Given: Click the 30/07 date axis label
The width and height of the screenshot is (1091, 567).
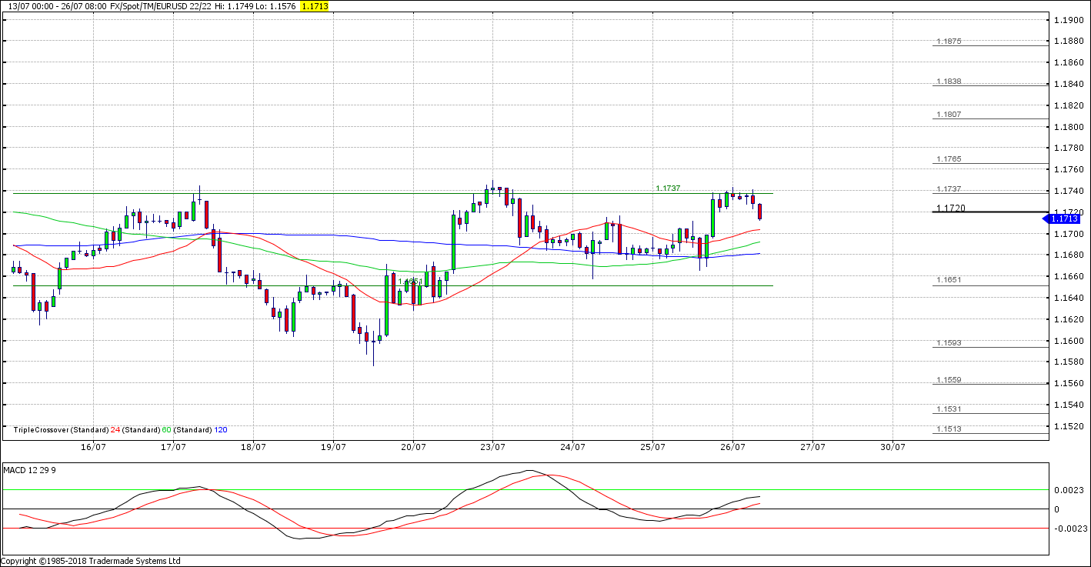Looking at the screenshot, I should [892, 447].
